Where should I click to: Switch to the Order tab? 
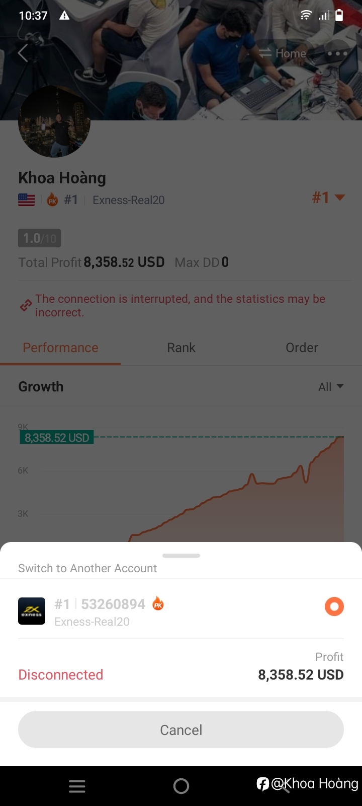(302, 348)
